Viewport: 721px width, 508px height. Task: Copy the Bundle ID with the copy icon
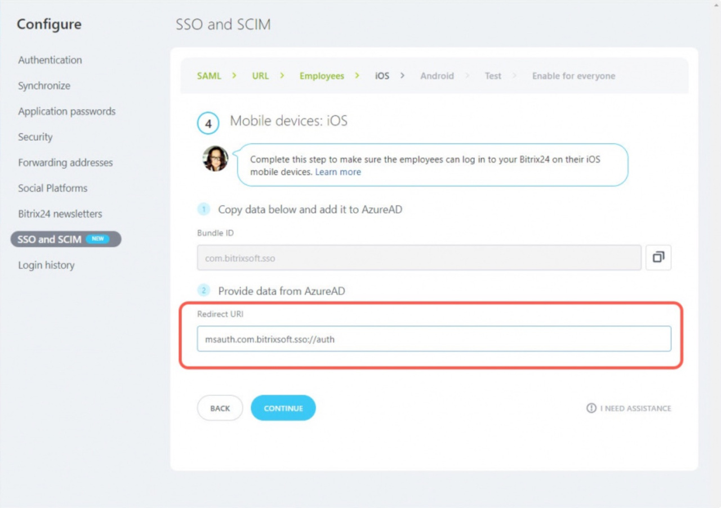pos(658,258)
